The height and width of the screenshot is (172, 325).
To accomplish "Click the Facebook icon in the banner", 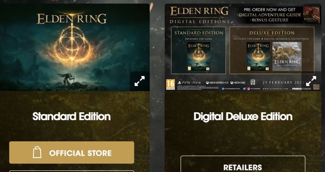I will (x=223, y=88).
